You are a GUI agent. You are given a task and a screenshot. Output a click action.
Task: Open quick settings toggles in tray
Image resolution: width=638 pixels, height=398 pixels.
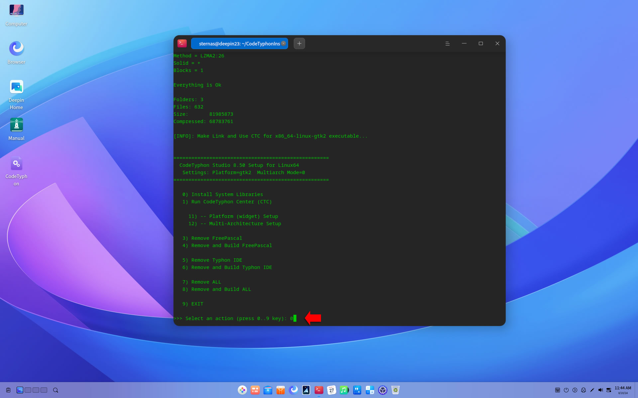pos(609,390)
